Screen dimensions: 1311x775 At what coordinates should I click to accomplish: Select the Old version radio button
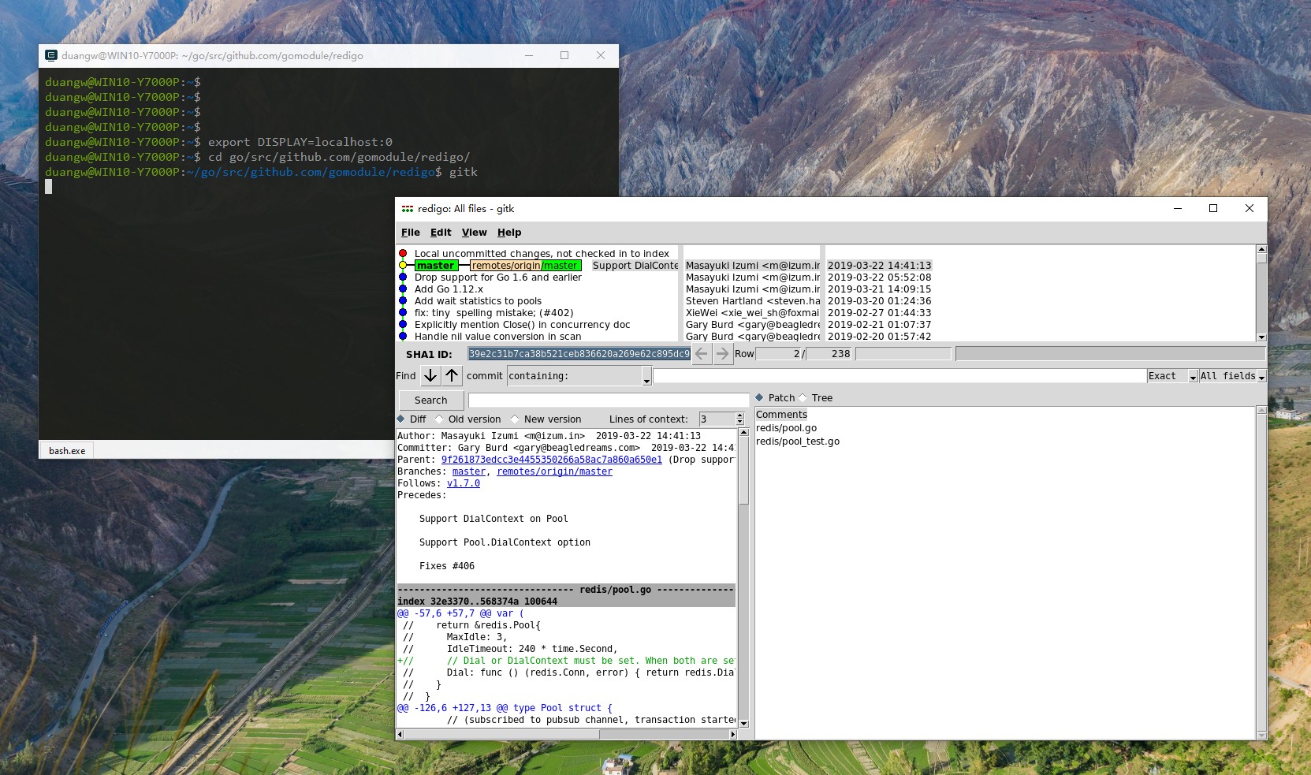[440, 419]
